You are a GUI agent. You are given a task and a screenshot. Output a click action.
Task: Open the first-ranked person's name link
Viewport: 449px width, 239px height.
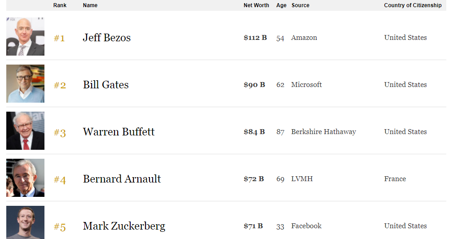(x=107, y=38)
